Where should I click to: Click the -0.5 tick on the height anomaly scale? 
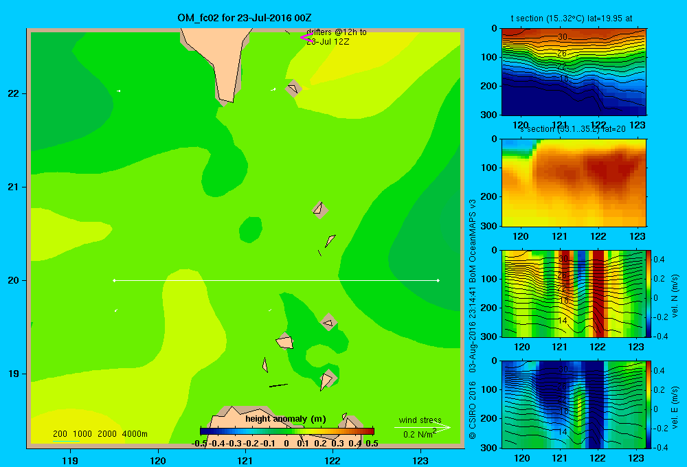coord(200,444)
